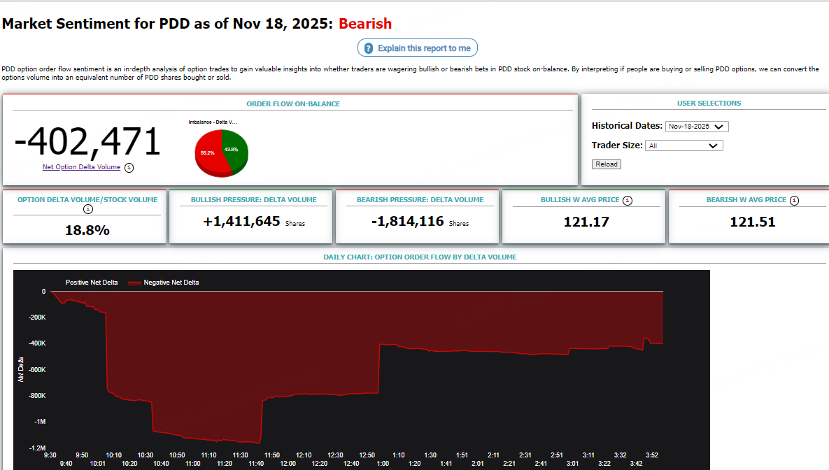Open the Trader Size dropdown

pos(684,145)
